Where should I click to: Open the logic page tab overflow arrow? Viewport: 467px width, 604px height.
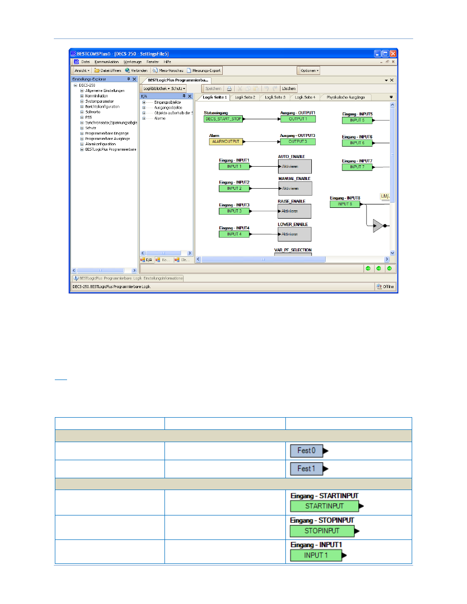(391, 97)
